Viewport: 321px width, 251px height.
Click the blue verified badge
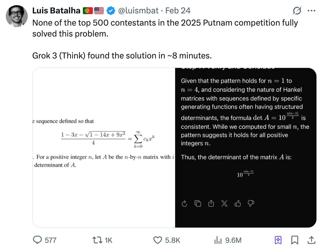pos(111,11)
